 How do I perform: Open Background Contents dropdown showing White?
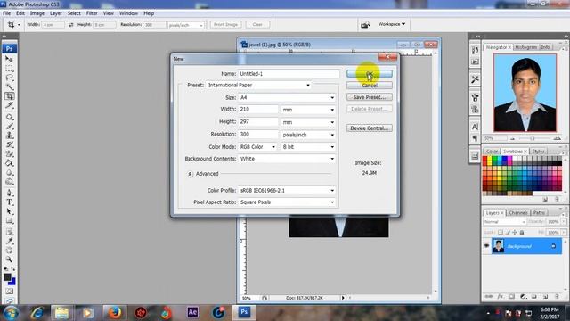(287, 159)
